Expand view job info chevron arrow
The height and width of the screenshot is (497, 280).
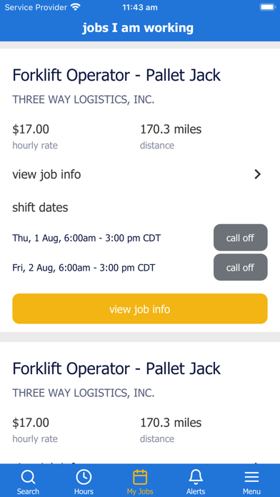[x=257, y=174]
